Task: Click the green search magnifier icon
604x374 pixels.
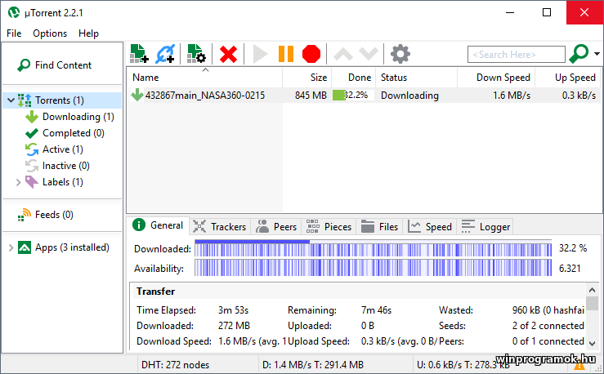Action: click(579, 54)
